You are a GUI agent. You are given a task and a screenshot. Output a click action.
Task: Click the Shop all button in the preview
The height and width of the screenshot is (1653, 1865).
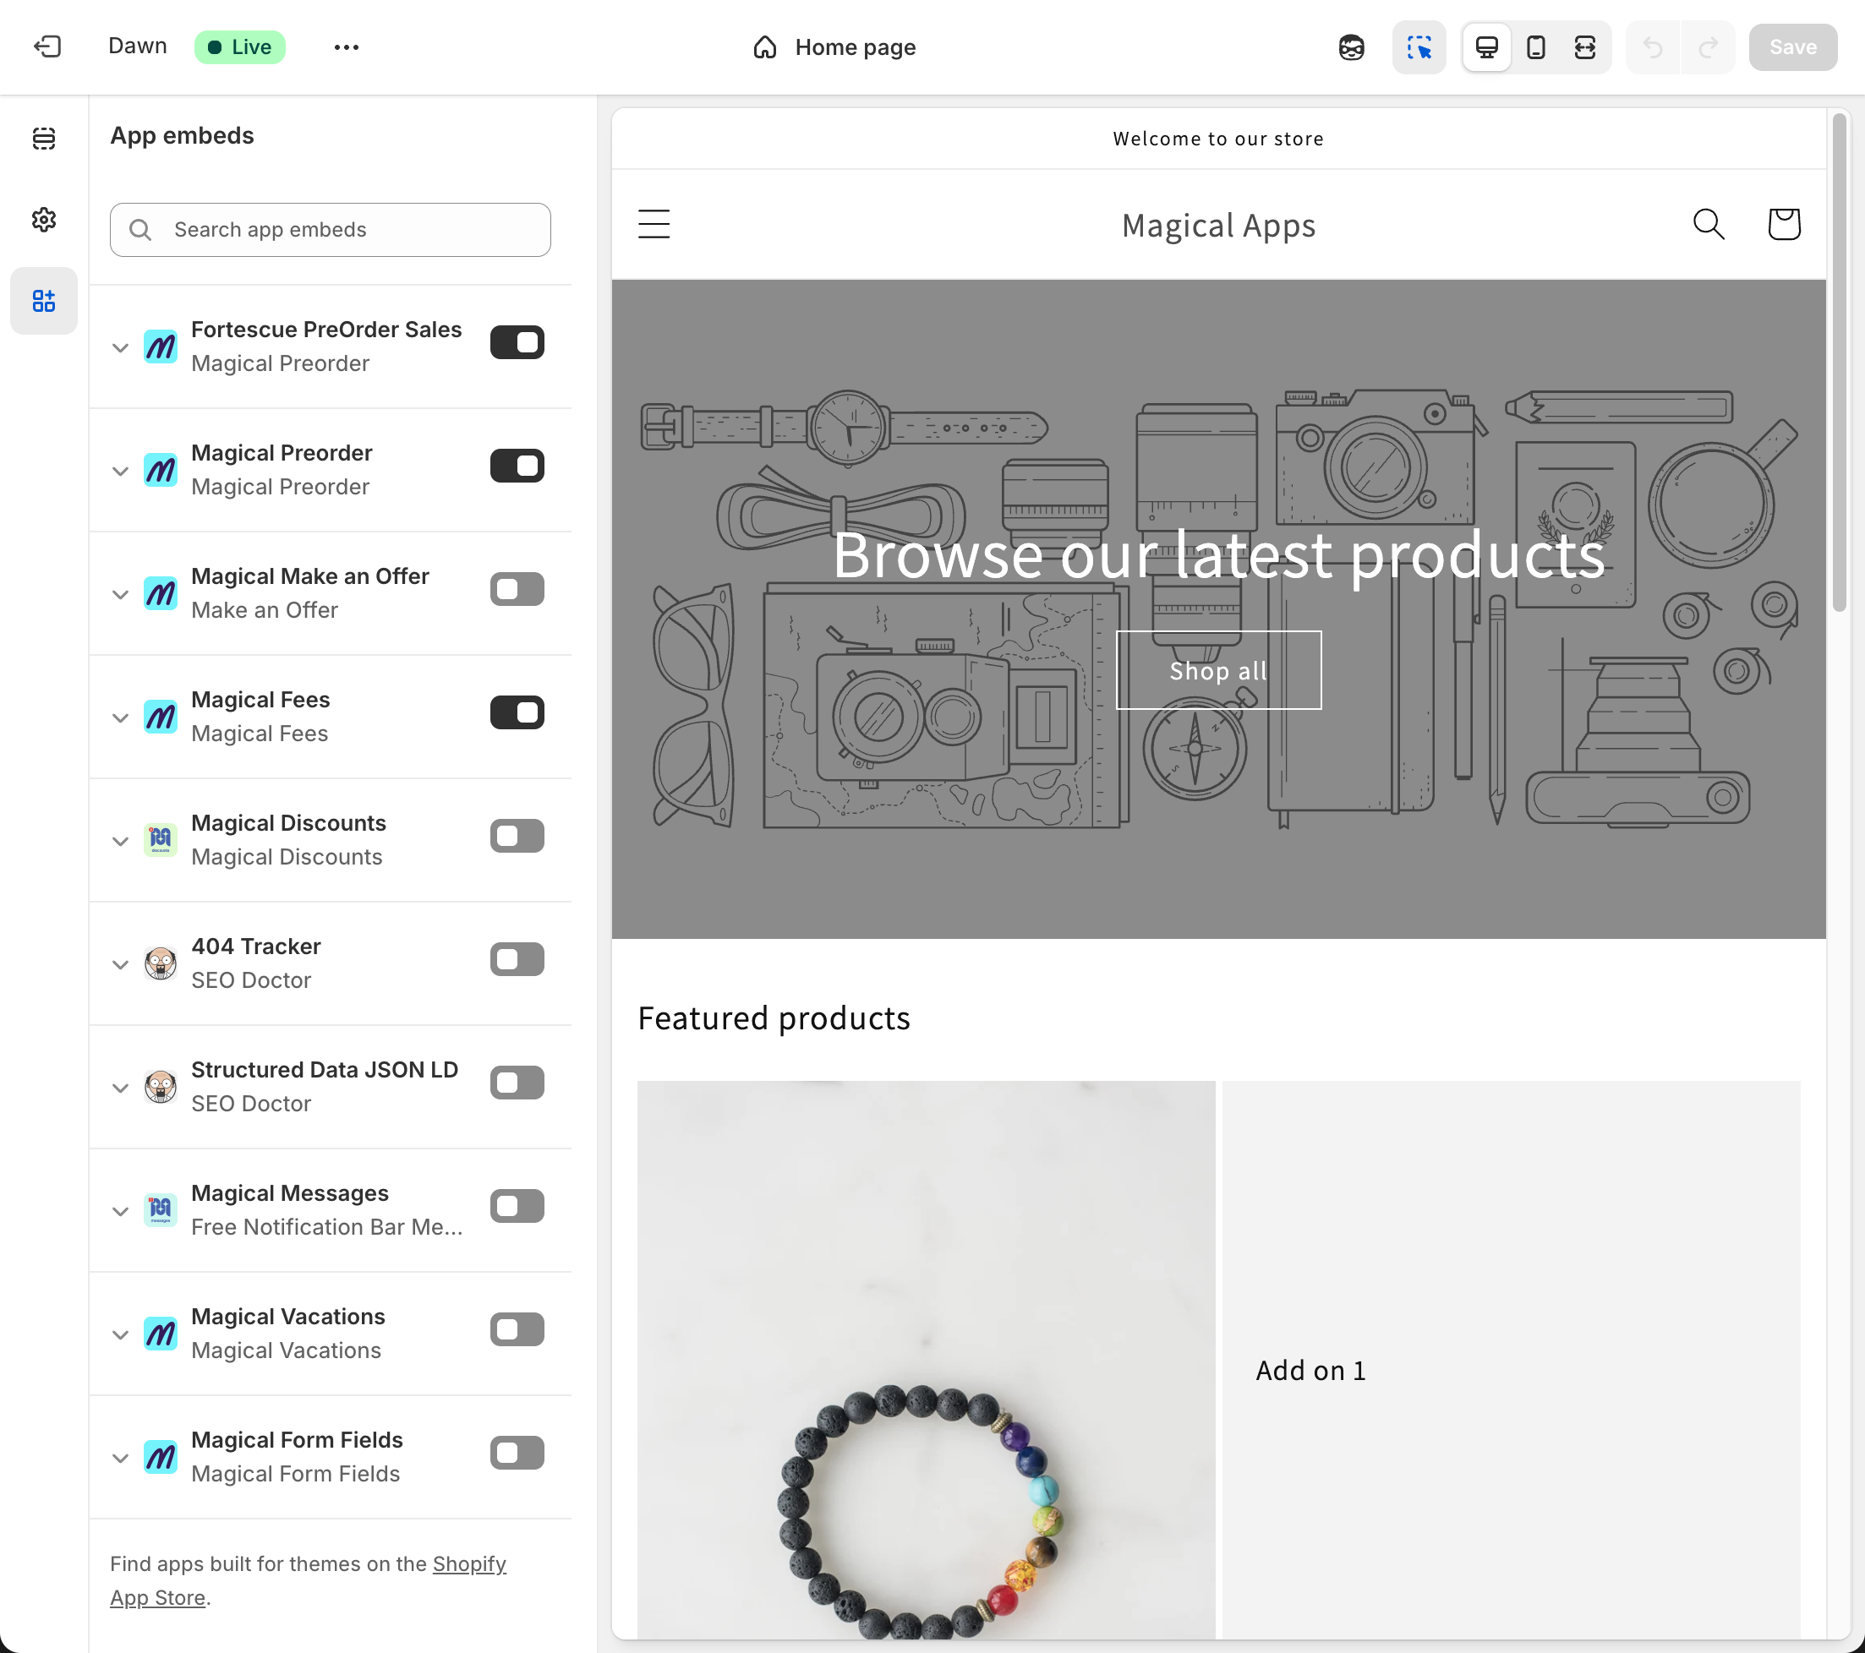click(x=1218, y=670)
